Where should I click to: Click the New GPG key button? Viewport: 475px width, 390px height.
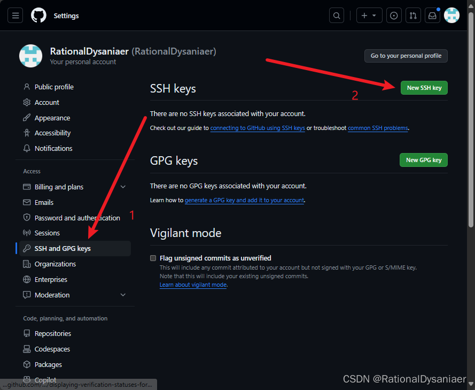tap(424, 160)
